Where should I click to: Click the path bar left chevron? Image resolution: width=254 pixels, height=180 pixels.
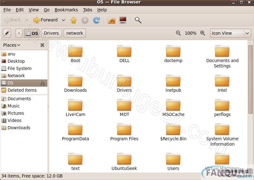(x=19, y=33)
